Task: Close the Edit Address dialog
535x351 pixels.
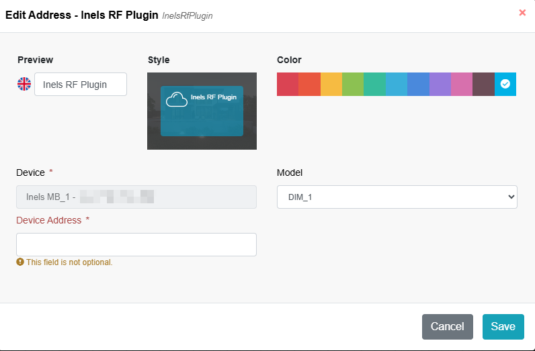Action: [522, 13]
